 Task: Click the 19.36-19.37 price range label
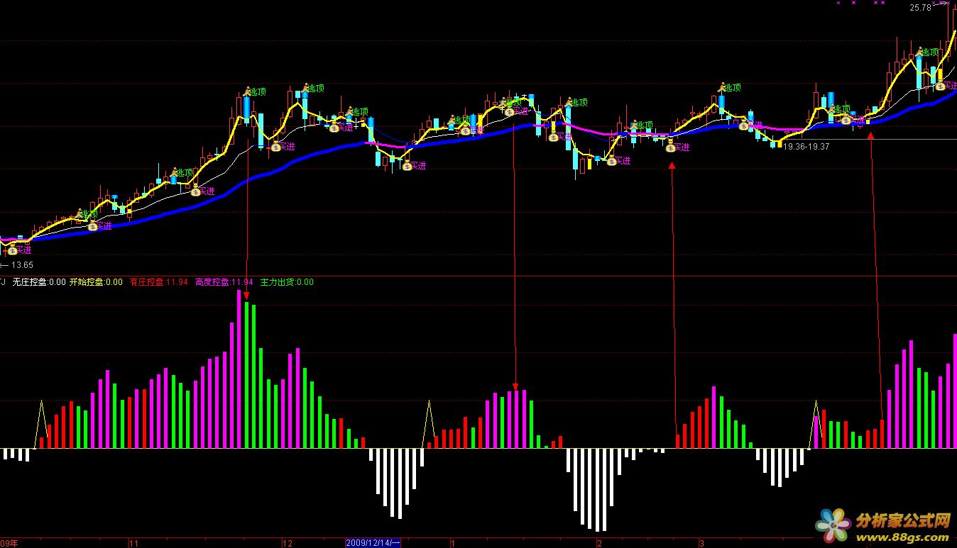coord(806,146)
